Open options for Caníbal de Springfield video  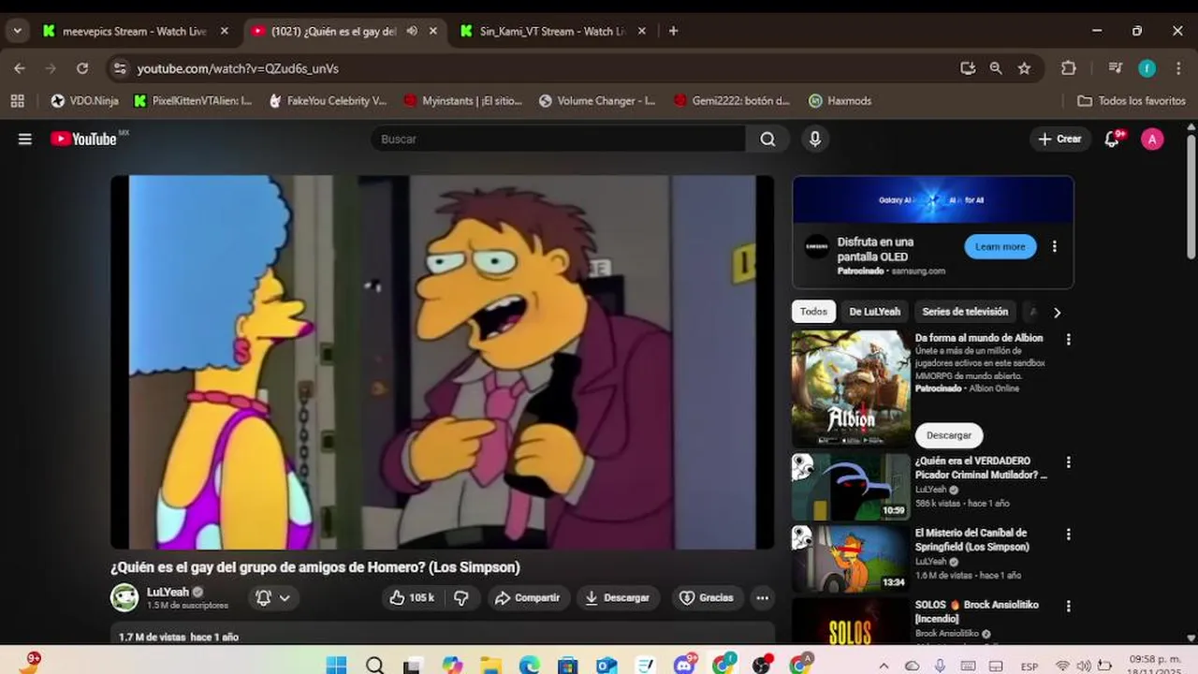(1068, 535)
